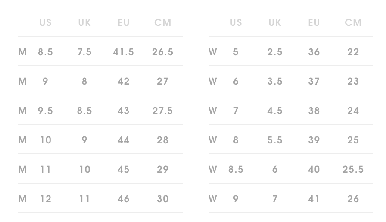Click EU size 40 in women's table
The height and width of the screenshot is (222, 386).
314,169
